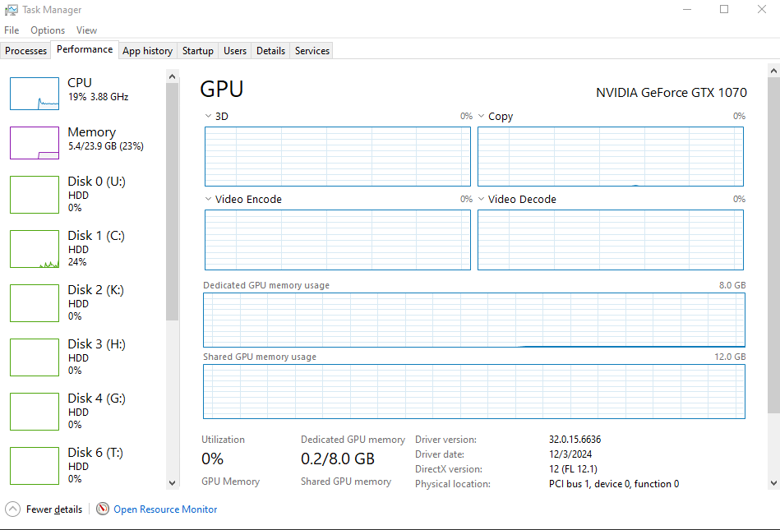Click the Fewer details arrow icon
The width and height of the screenshot is (780, 530).
(x=12, y=509)
